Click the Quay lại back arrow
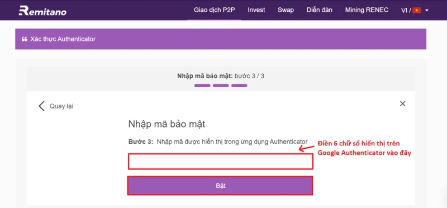 [x=41, y=106]
